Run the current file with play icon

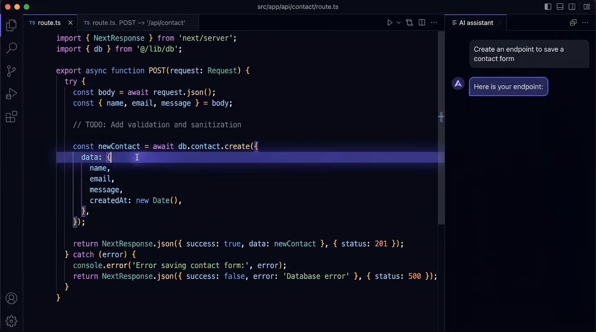(390, 22)
